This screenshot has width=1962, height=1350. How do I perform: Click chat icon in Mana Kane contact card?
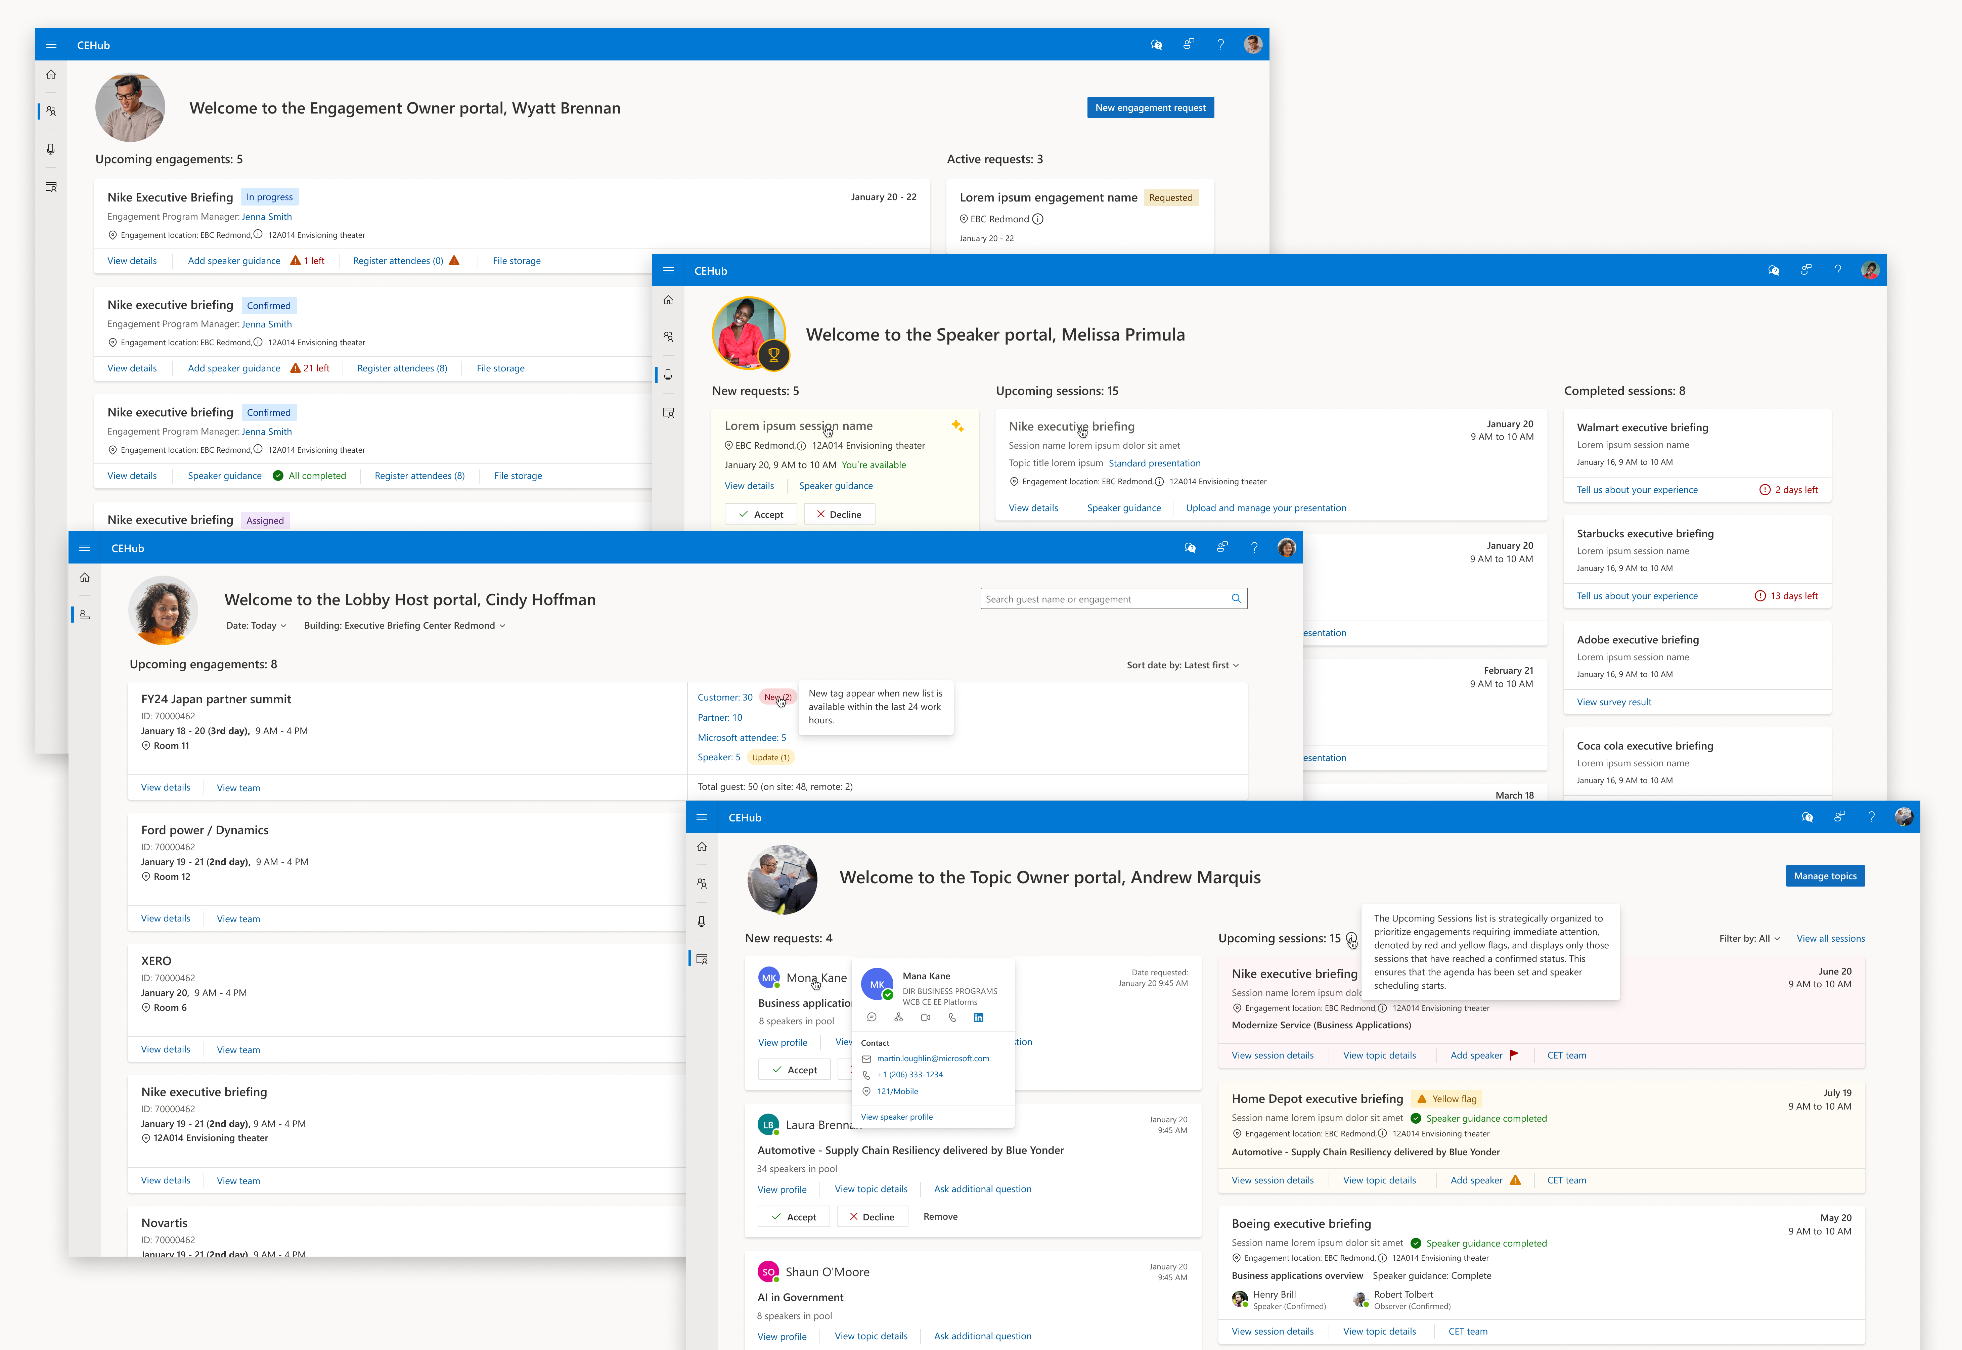pos(871,1018)
